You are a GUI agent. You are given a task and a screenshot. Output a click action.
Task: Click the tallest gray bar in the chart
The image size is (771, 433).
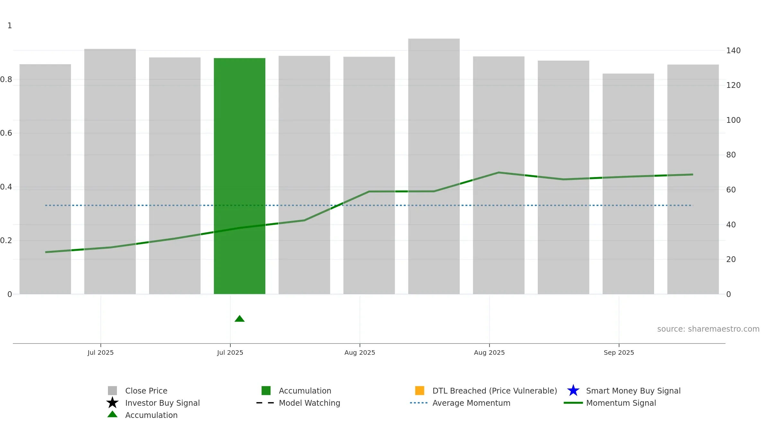tap(434, 166)
